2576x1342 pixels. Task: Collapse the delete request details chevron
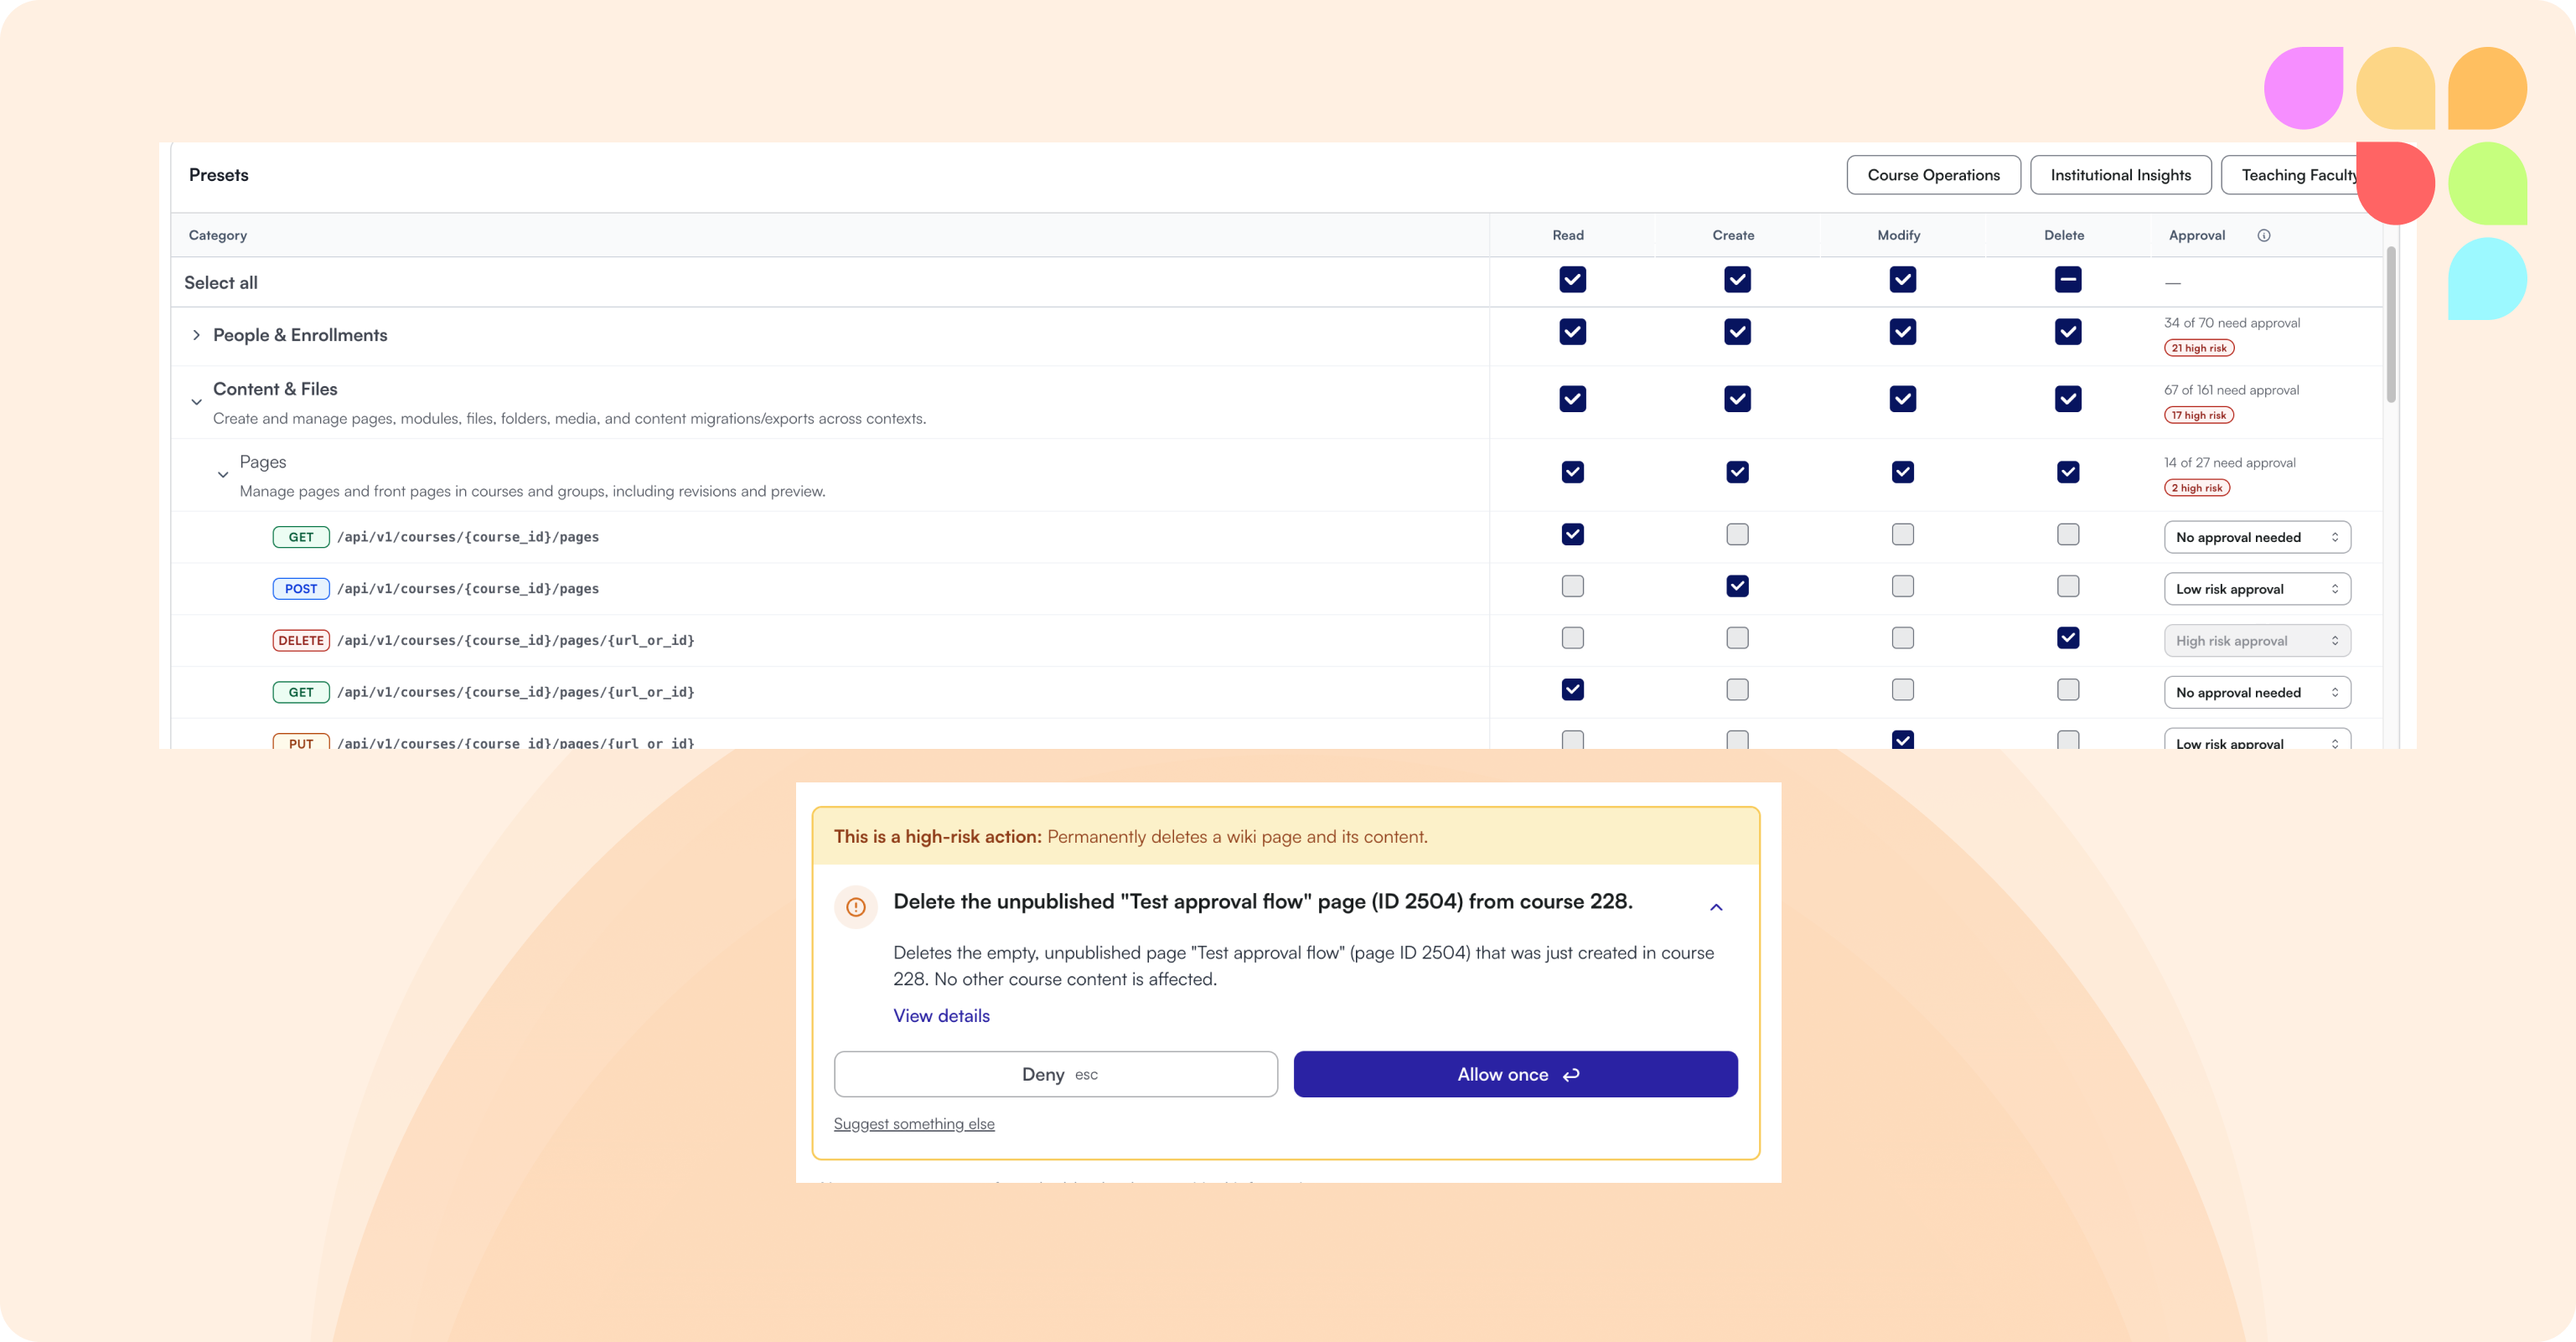click(x=1716, y=907)
